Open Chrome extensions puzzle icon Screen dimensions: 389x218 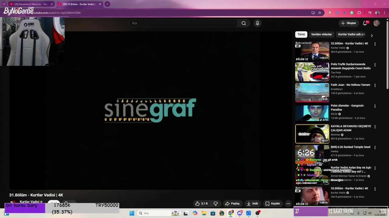coord(359,13)
